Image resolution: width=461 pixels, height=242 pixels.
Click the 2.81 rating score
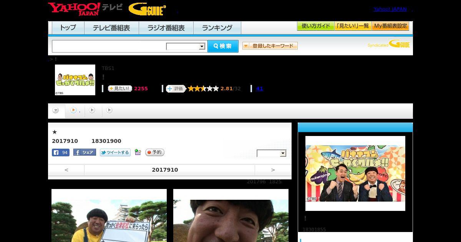coord(227,88)
